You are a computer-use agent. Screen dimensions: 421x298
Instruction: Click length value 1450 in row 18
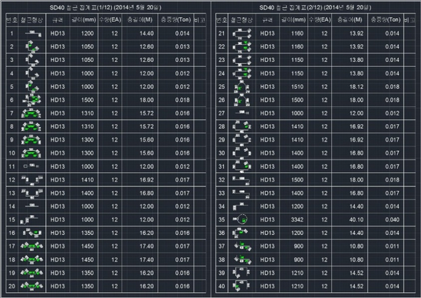pos(87,260)
